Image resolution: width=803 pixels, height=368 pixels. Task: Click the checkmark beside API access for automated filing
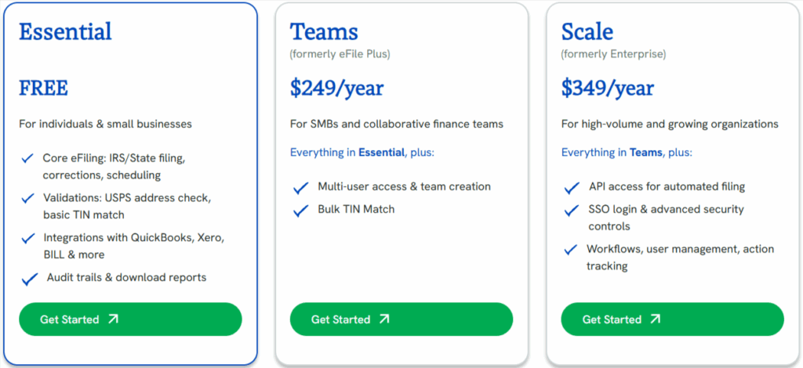(572, 188)
